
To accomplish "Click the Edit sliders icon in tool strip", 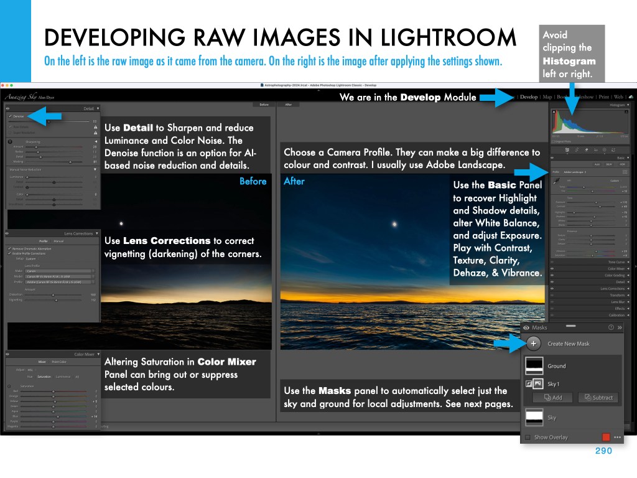I will tap(567, 150).
